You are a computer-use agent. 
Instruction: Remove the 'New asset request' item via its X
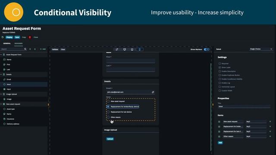pos(270,121)
